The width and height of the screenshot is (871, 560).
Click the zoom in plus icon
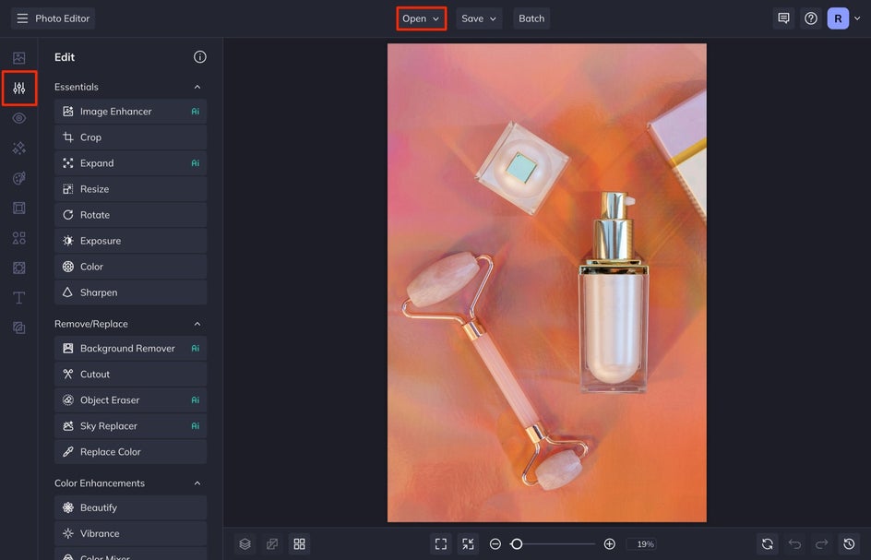(x=609, y=544)
